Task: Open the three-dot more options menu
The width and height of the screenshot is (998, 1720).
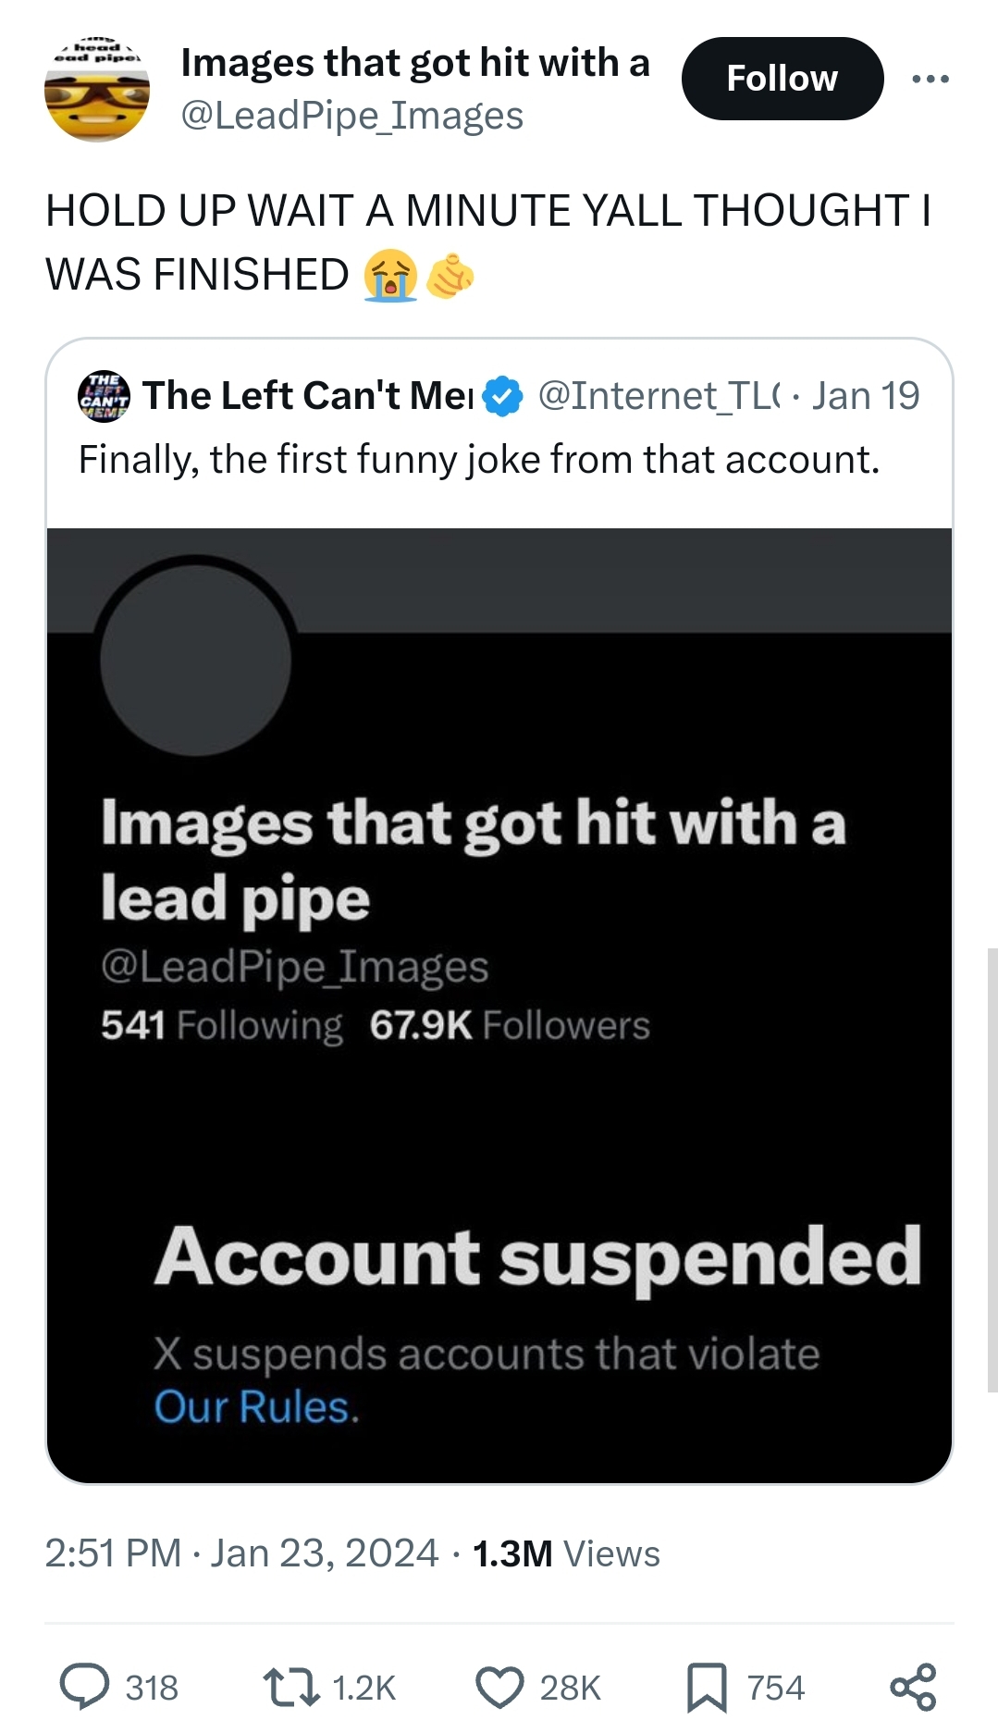Action: [930, 80]
